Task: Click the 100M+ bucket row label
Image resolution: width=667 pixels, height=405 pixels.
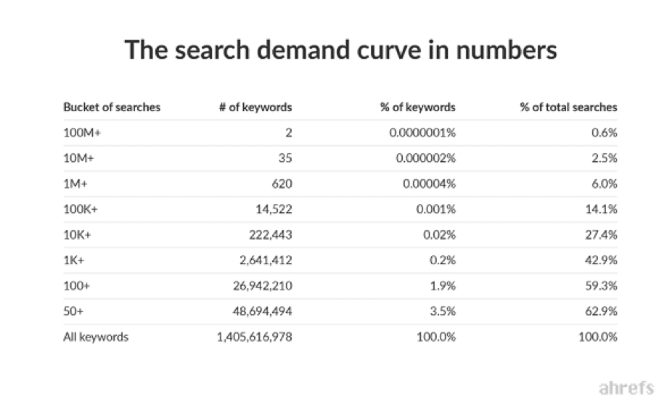Action: (78, 133)
